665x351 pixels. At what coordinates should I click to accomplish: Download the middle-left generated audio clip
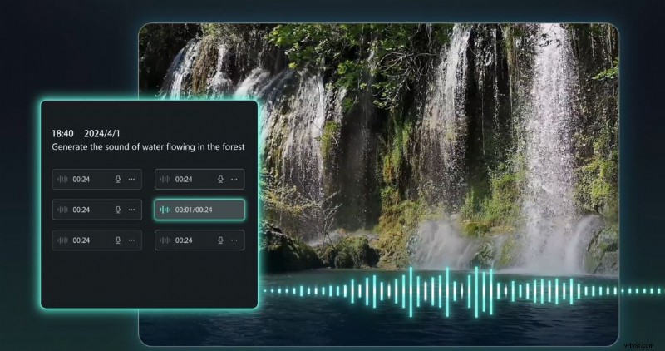[x=118, y=210]
